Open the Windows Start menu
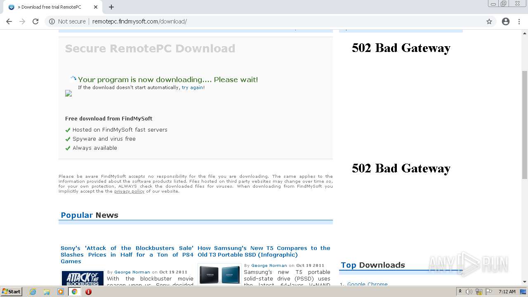Viewport: 528px width, 297px height. click(x=11, y=292)
